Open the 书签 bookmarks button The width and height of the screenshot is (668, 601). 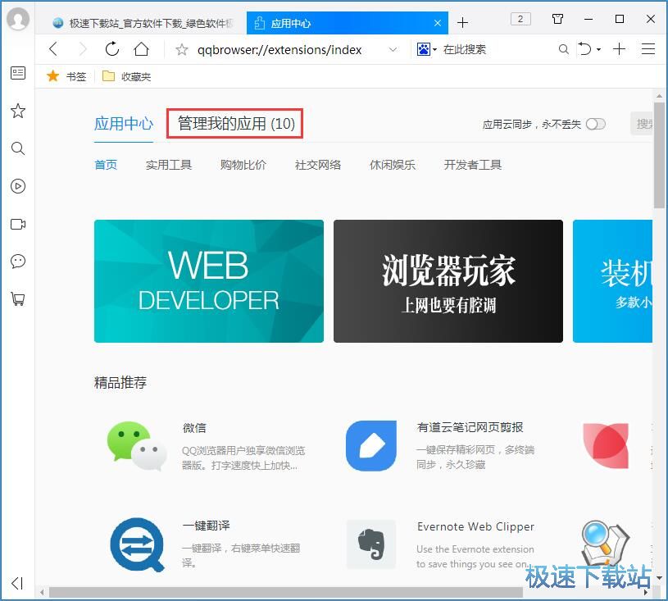[x=66, y=76]
